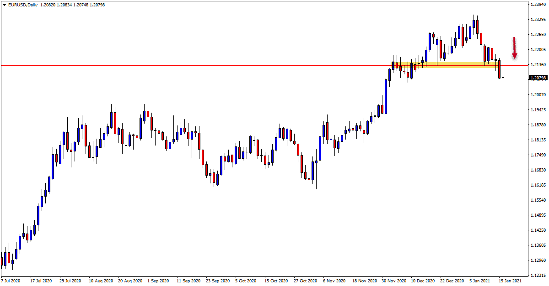The width and height of the screenshot is (549, 286).
Task: Click the 1.21360 price axis label
Action: tap(538, 65)
